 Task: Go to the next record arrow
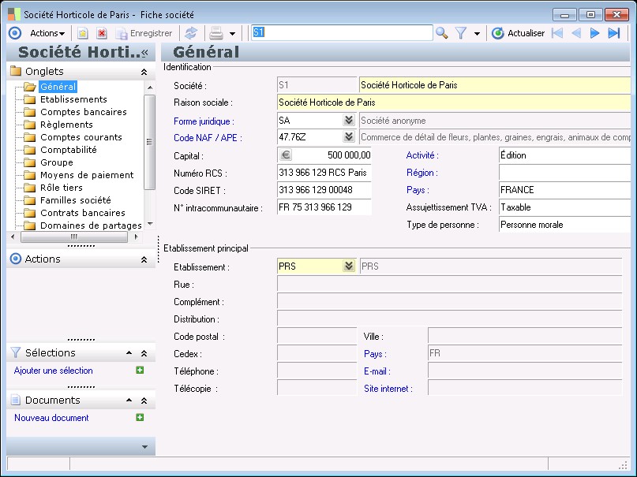(x=595, y=33)
